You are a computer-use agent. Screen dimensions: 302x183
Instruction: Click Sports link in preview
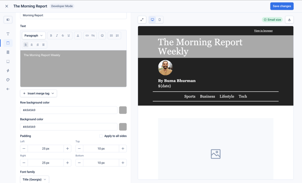coord(190,96)
